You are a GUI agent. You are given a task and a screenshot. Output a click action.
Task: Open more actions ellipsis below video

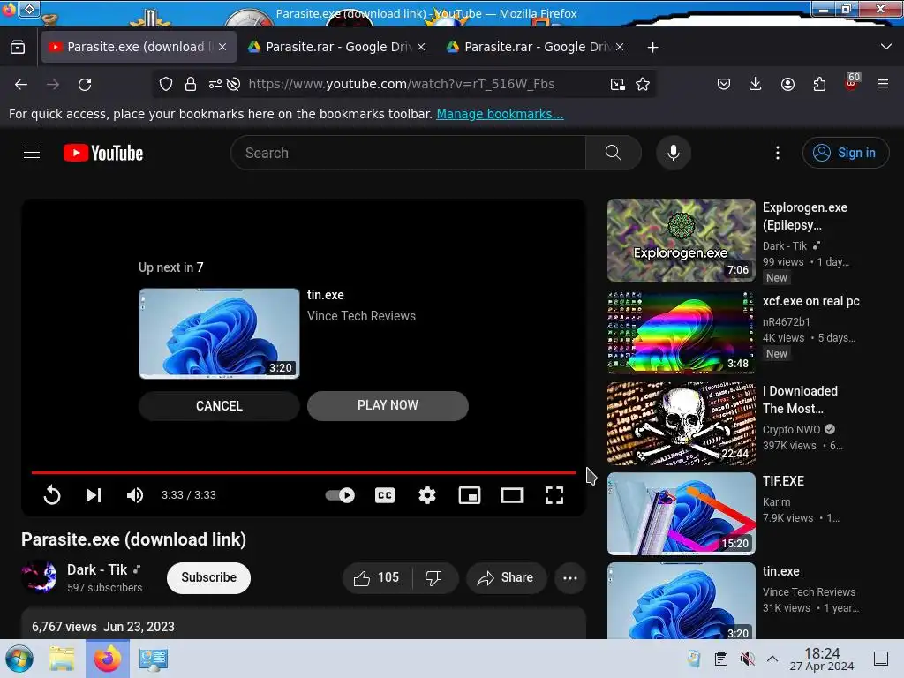pos(570,577)
